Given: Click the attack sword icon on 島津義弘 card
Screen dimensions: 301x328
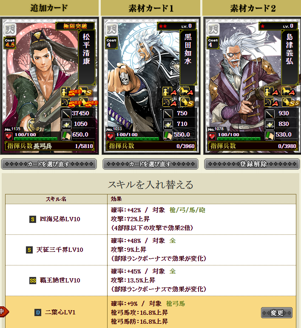Looking at the screenshot, I should coord(270,114).
